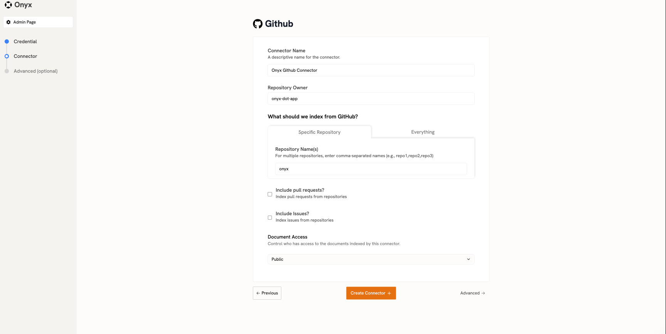Image resolution: width=666 pixels, height=334 pixels.
Task: Change Public access level selection
Action: pyautogui.click(x=371, y=259)
